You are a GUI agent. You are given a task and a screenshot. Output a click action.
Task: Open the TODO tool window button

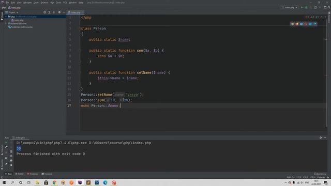(x=20, y=174)
